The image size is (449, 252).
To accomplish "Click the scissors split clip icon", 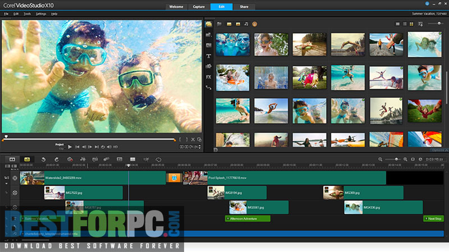I will point(193,139).
